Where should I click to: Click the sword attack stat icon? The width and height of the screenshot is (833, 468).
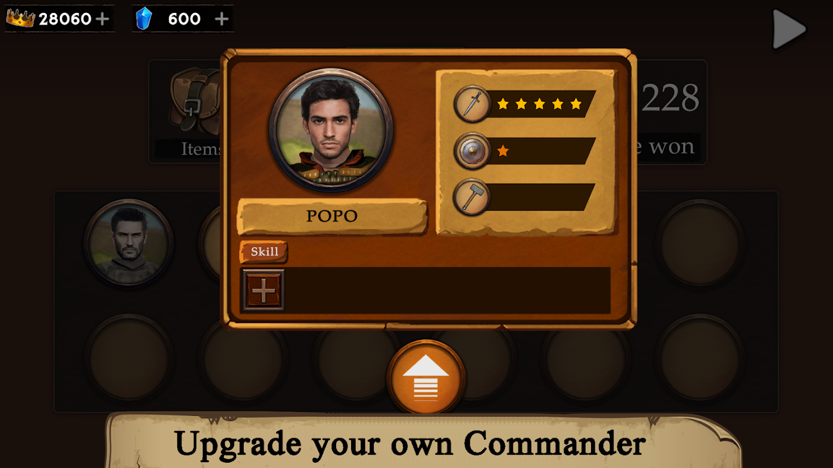tap(472, 104)
